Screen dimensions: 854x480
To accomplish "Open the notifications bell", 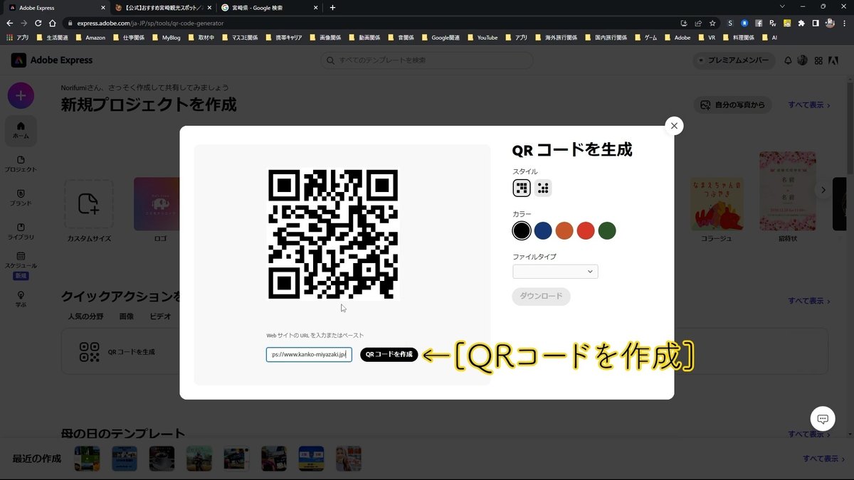I will tap(788, 60).
